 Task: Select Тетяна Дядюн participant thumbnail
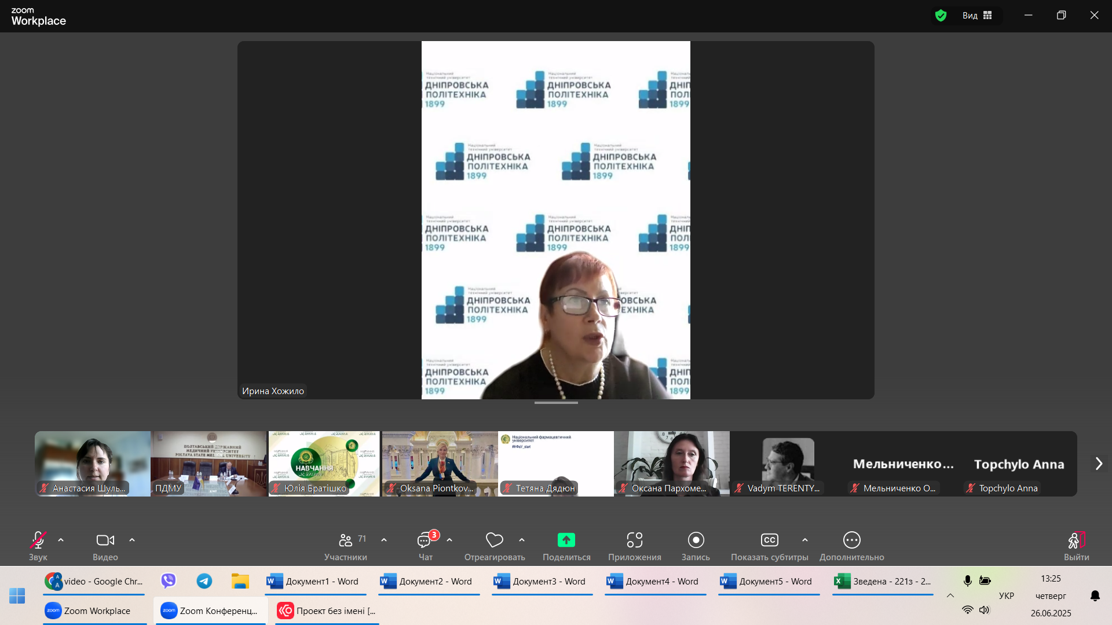[x=556, y=464]
